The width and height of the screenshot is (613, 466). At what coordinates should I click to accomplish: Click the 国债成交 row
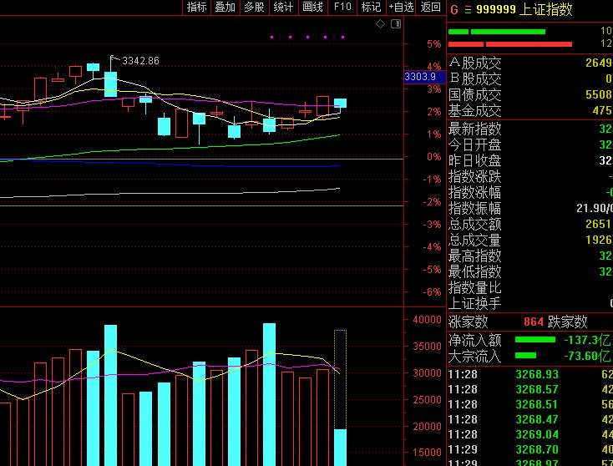(x=529, y=95)
